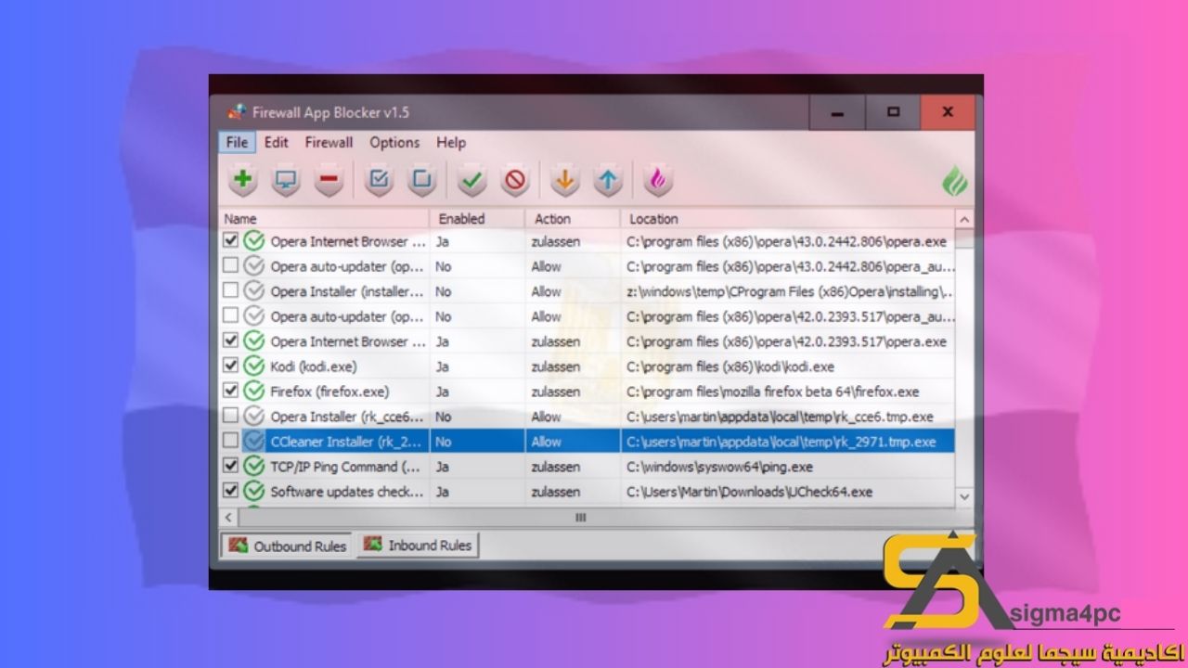This screenshot has width=1188, height=668.
Task: Select the ping.exe location path cell
Action: pos(719,467)
